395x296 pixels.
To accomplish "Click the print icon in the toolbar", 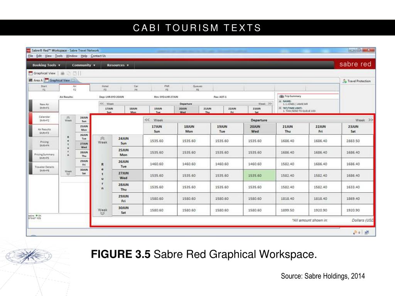I will point(62,73).
